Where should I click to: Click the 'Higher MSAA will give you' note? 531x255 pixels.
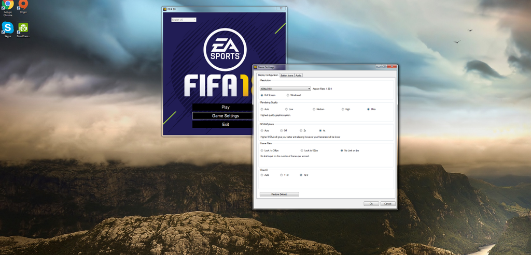click(x=300, y=137)
